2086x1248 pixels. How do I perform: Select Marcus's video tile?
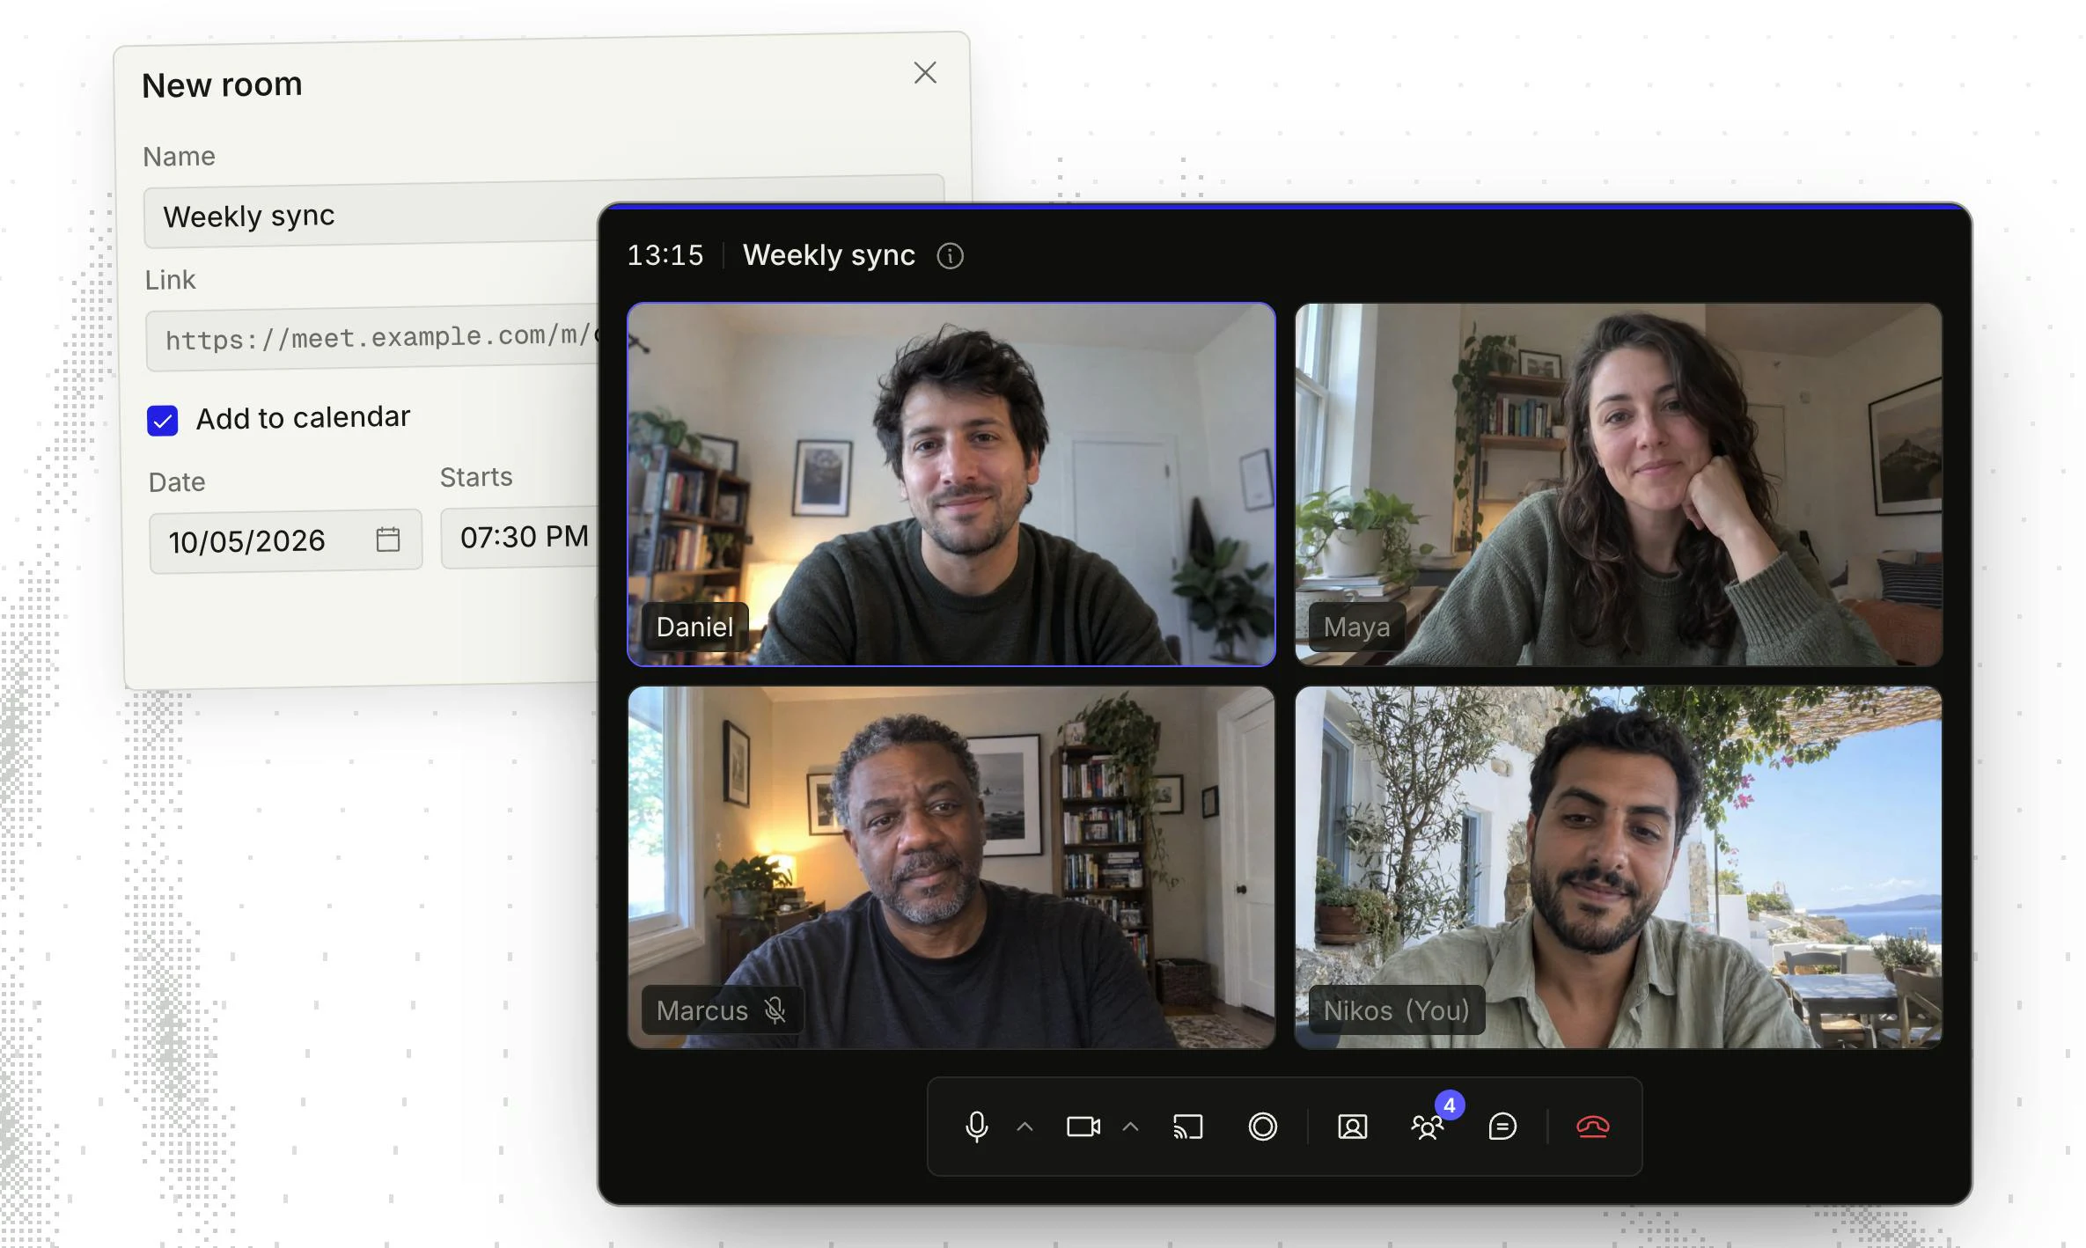951,868
